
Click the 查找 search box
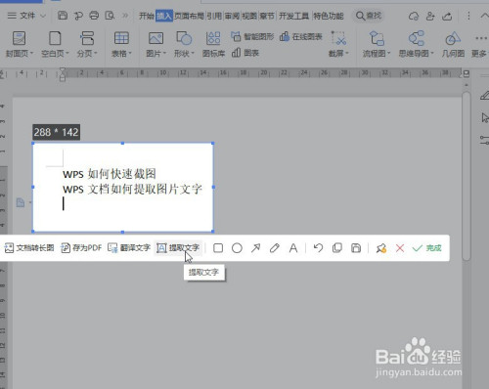coord(369,16)
